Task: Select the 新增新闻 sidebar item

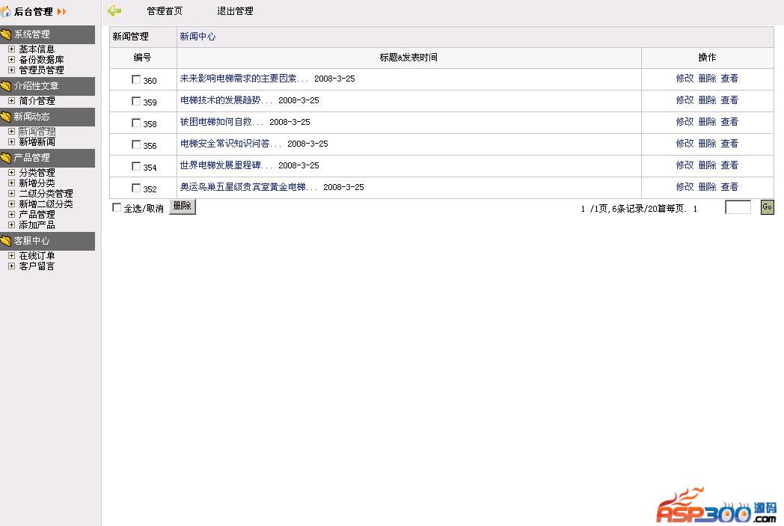Action: pos(37,142)
